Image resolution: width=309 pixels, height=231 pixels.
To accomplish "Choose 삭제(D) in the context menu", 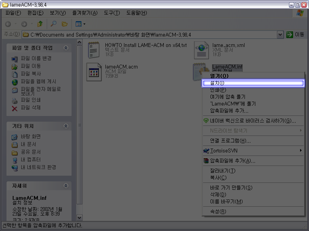I will click(x=253, y=195).
